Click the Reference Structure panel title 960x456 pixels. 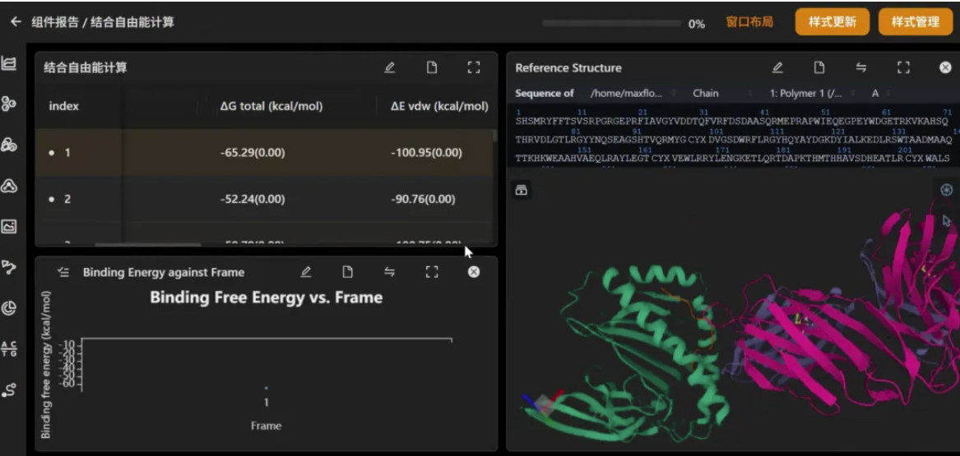tap(568, 68)
